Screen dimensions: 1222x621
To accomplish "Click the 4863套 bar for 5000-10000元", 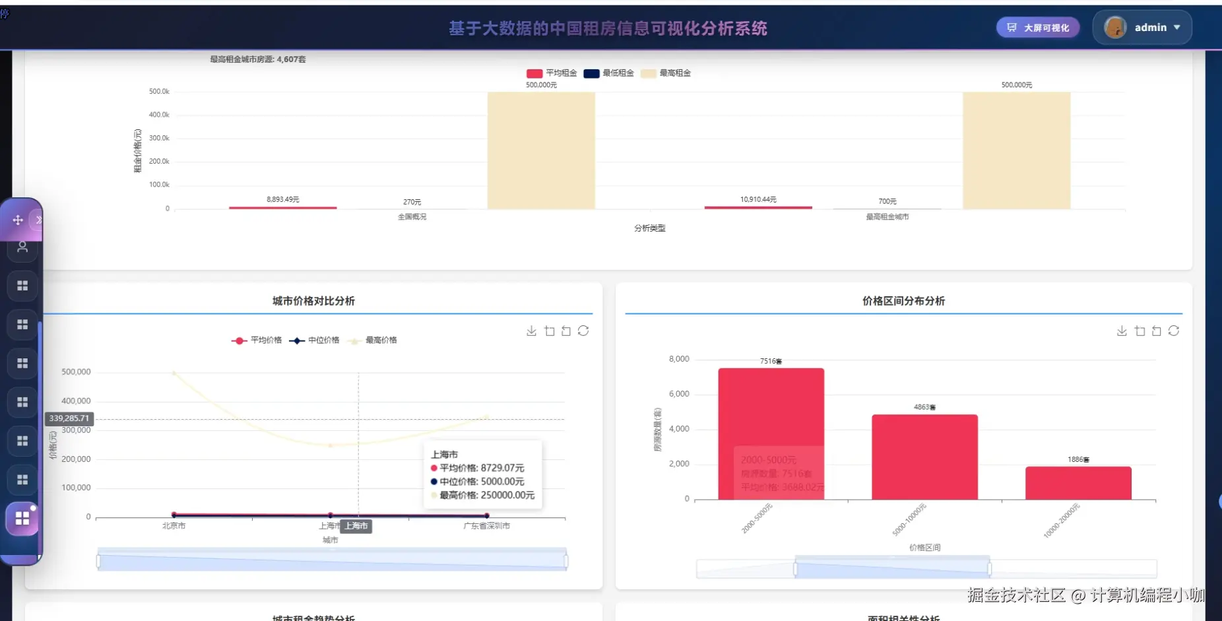I will [x=924, y=457].
